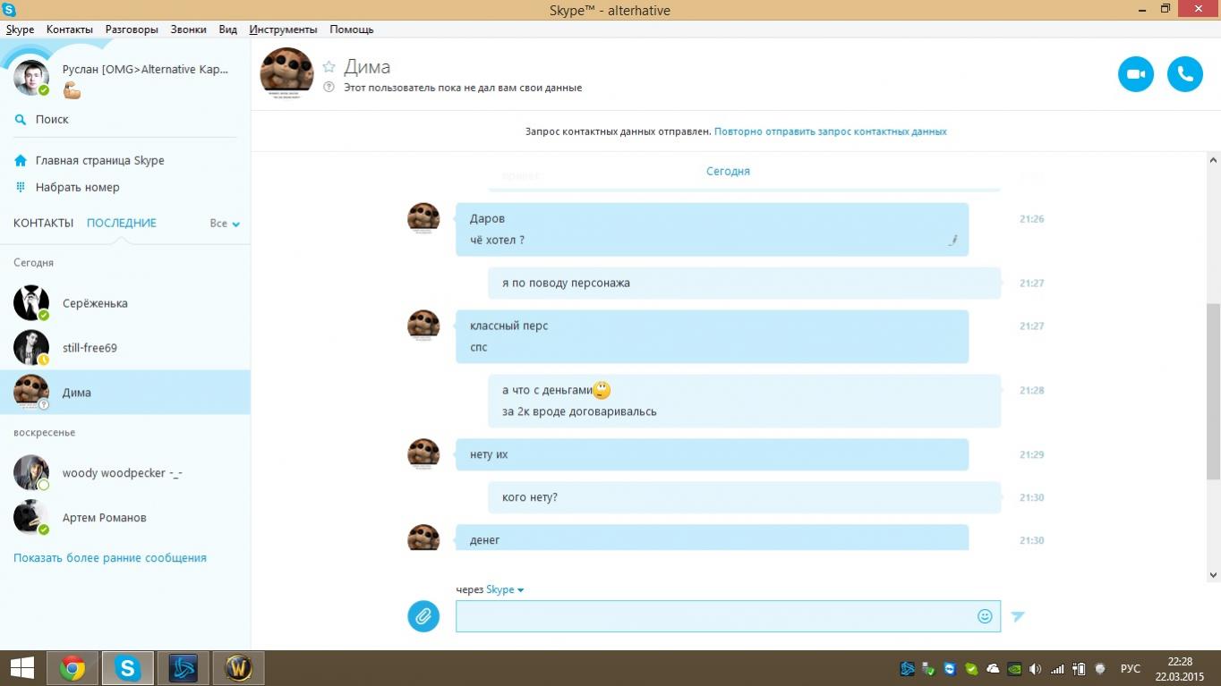The image size is (1221, 686).
Task: Open the Инструменты menu
Action: [283, 30]
